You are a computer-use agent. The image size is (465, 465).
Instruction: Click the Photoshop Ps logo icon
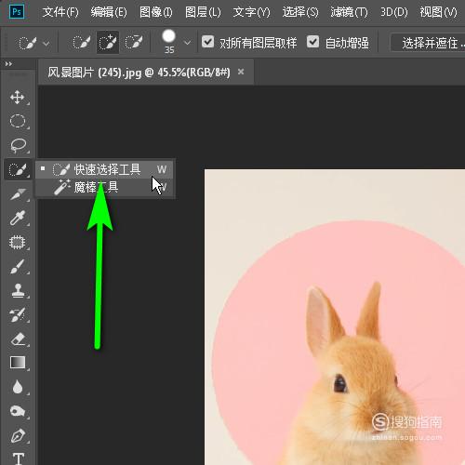[17, 12]
